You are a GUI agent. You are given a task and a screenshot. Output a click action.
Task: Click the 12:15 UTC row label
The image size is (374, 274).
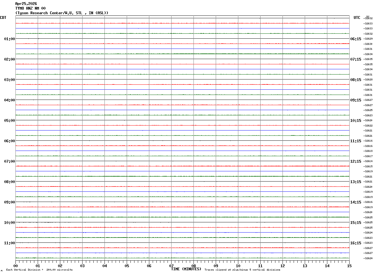pos(356,161)
